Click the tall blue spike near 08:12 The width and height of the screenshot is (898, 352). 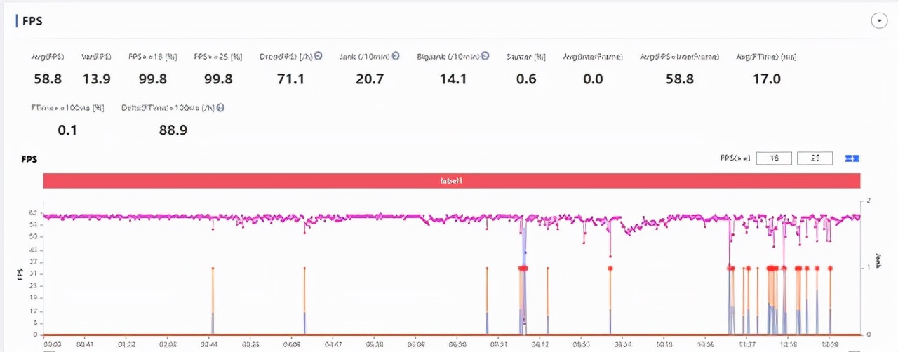point(524,280)
